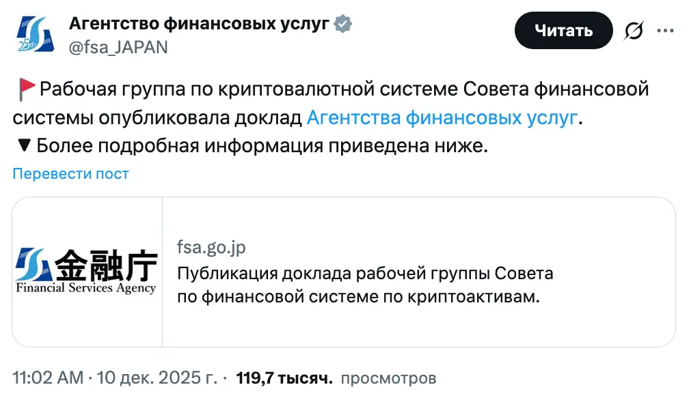Click the Financial Services Agency caption
The width and height of the screenshot is (689, 400).
(x=87, y=287)
